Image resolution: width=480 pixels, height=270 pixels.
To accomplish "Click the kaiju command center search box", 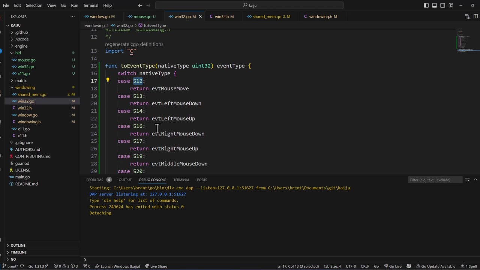I will 249,5.
